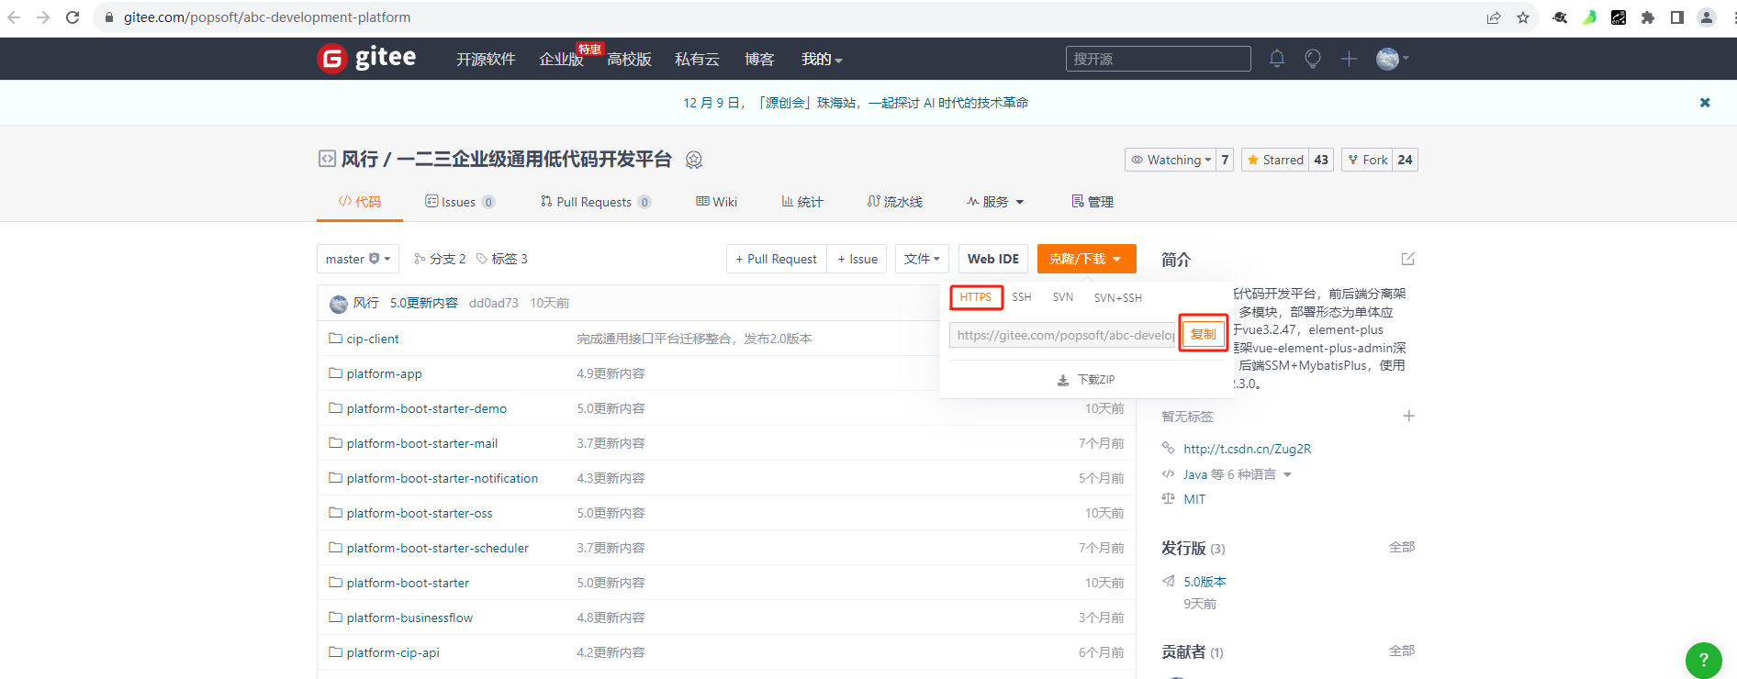Open the browser extensions puzzle icon

coord(1648,17)
